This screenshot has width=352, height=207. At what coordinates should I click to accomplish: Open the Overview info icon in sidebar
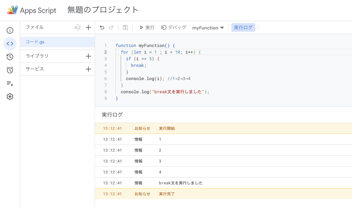[10, 31]
